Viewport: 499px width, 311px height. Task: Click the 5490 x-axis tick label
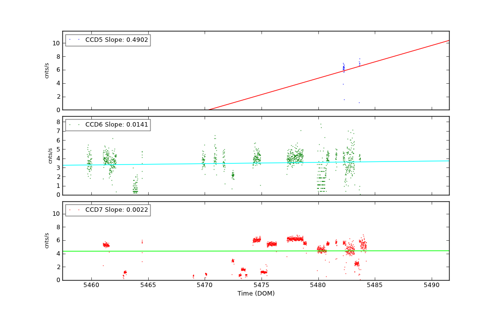pos(432,286)
